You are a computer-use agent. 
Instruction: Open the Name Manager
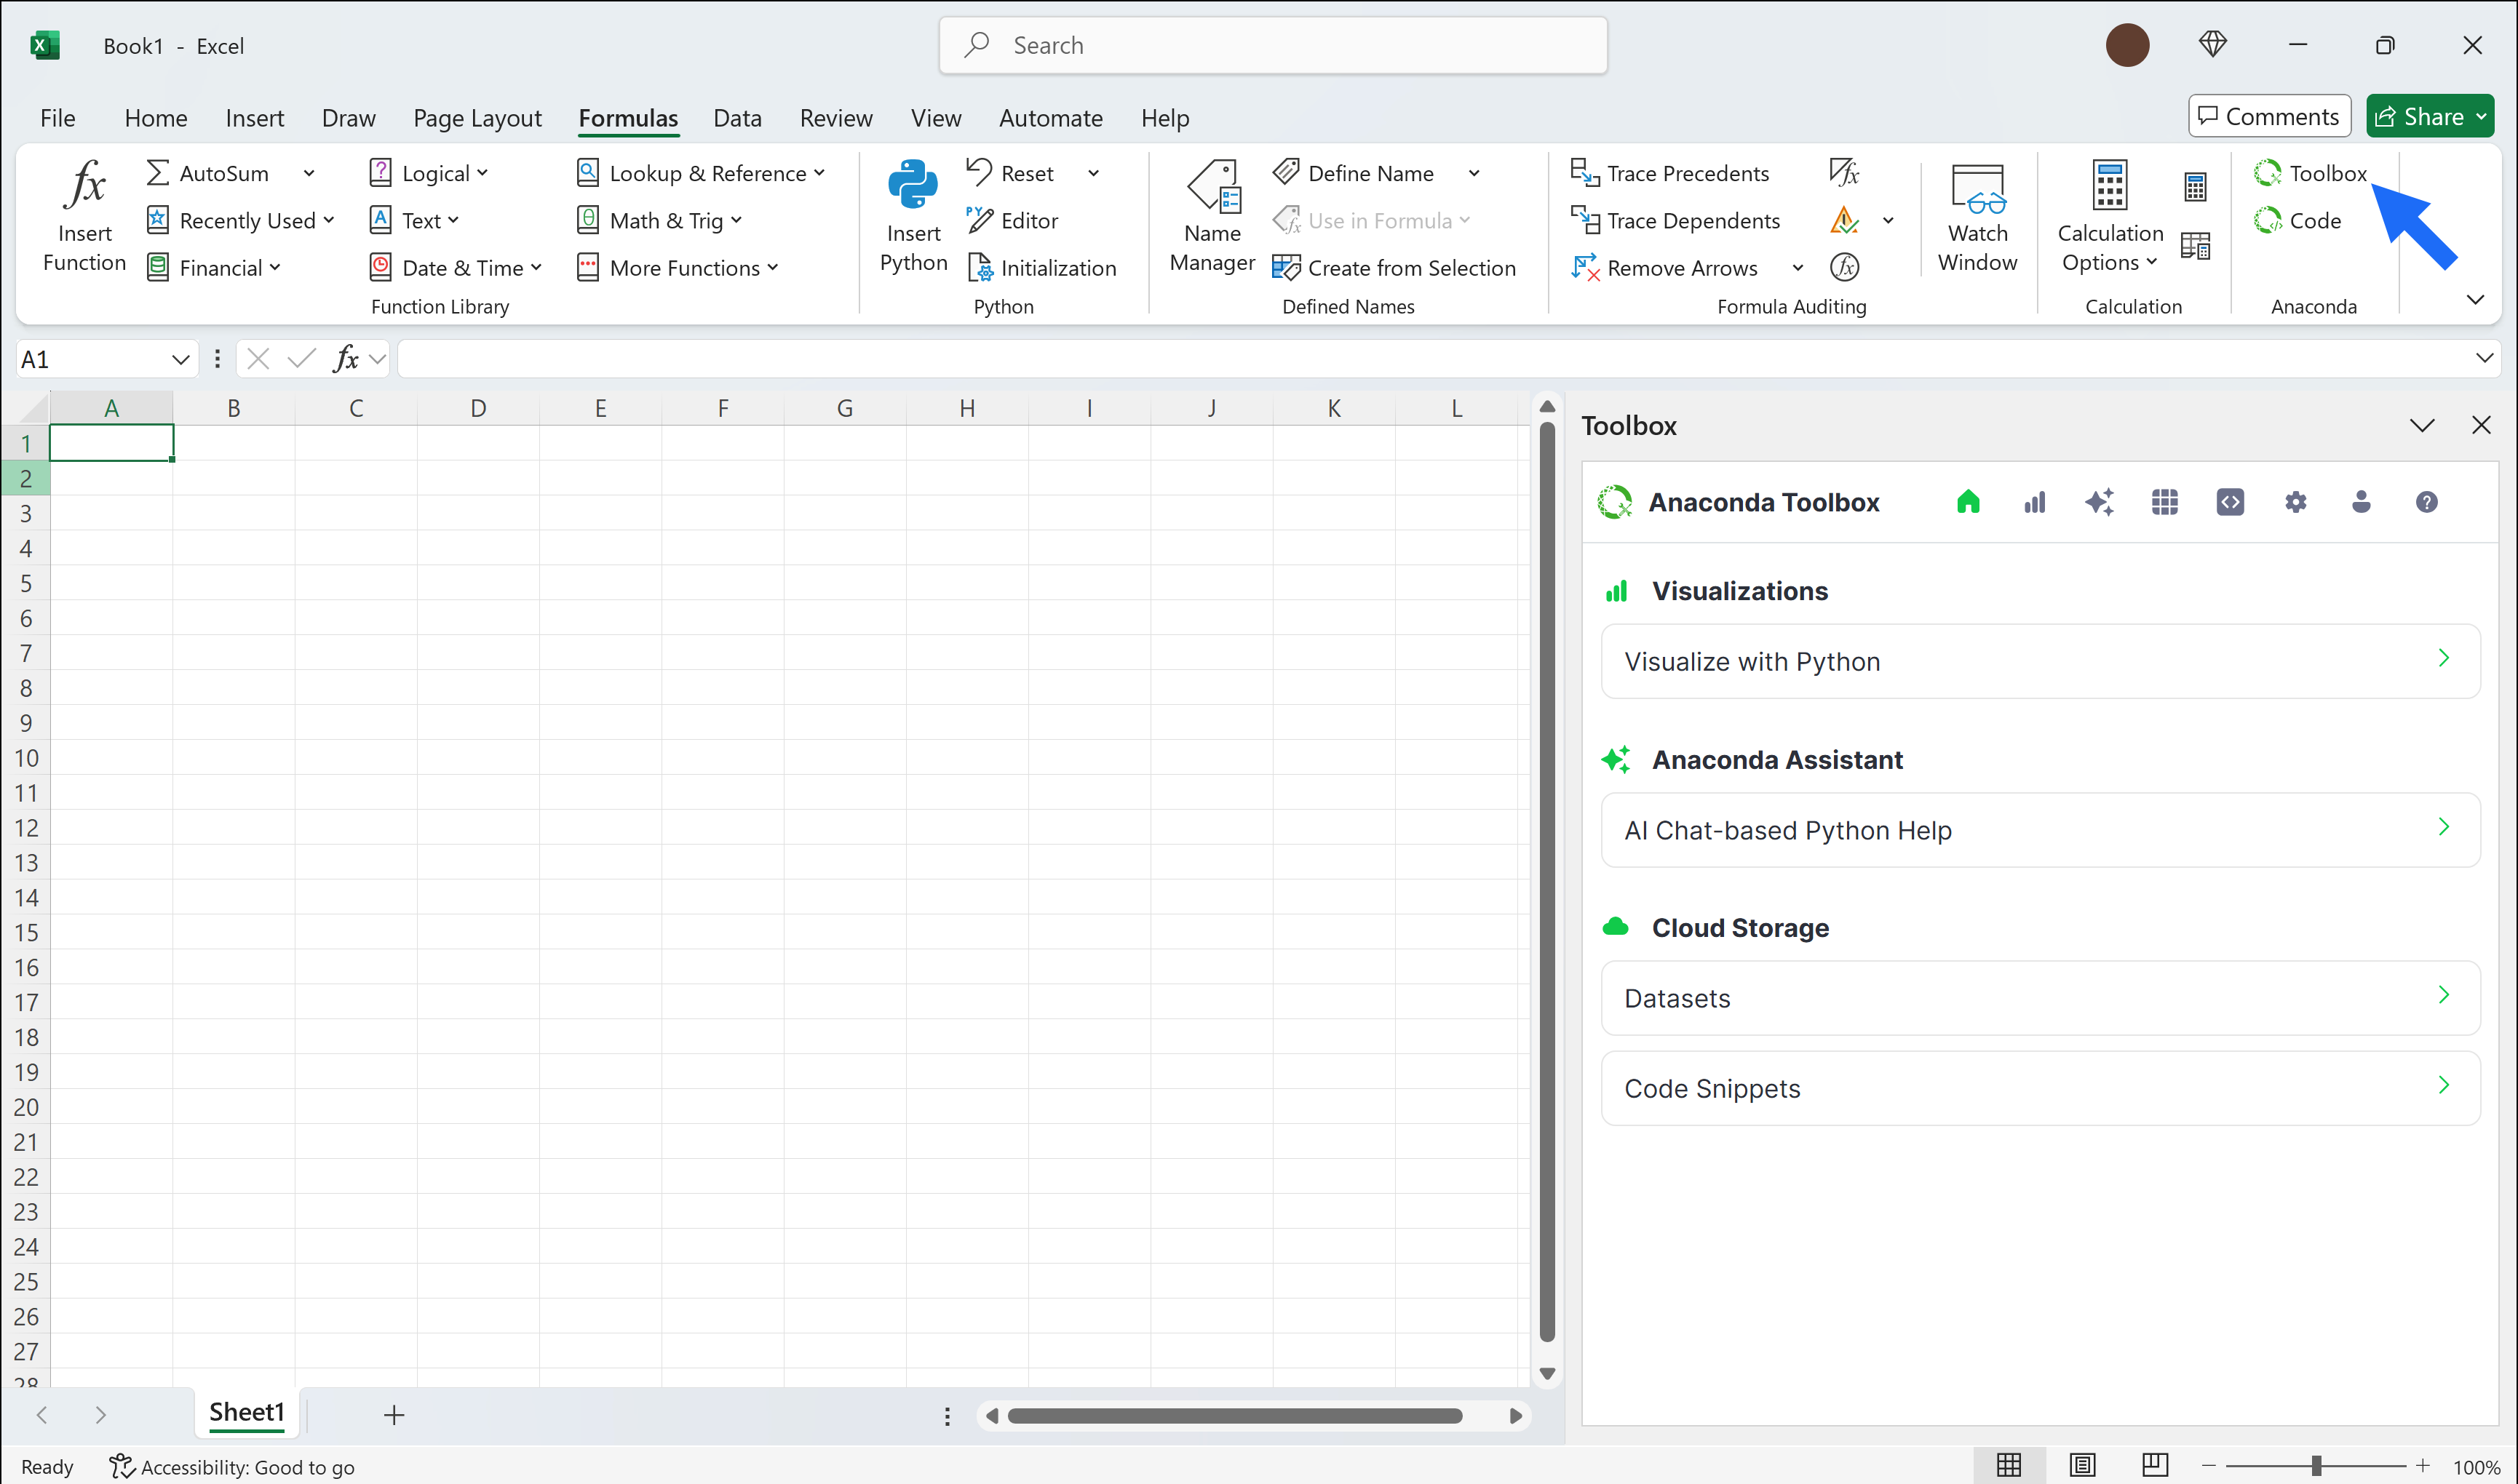[1212, 215]
